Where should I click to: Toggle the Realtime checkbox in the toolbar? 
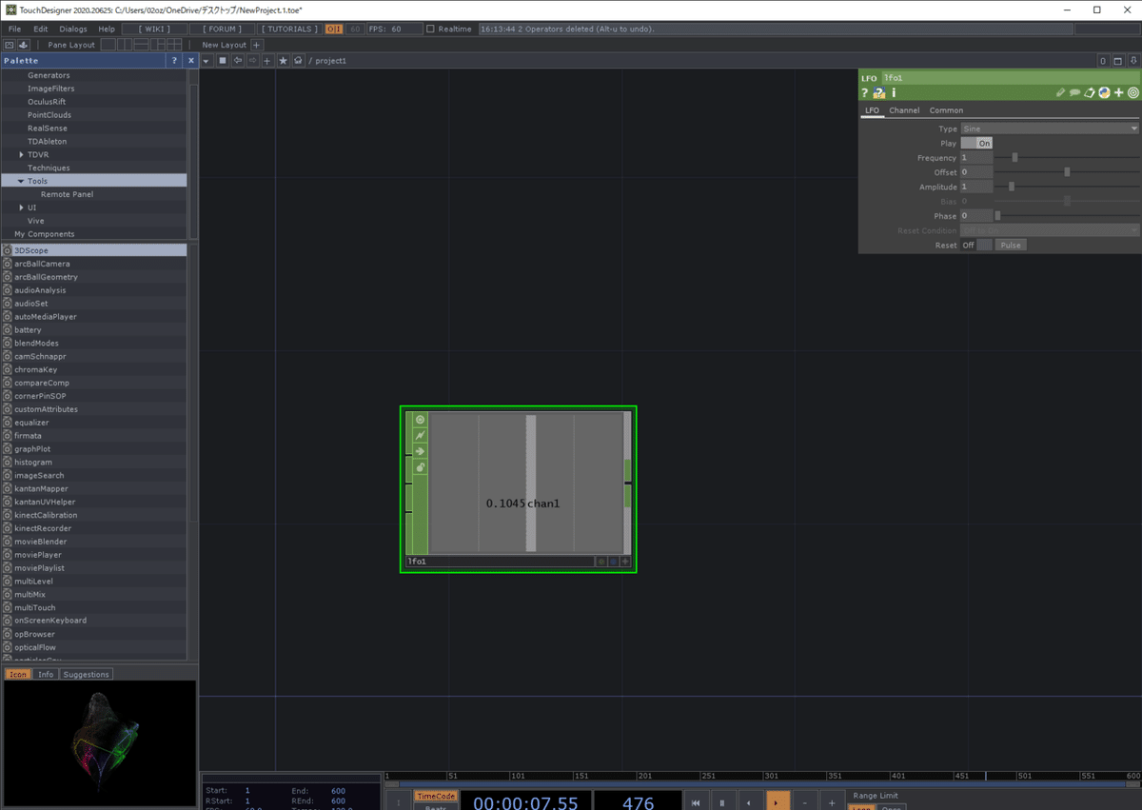tap(429, 29)
